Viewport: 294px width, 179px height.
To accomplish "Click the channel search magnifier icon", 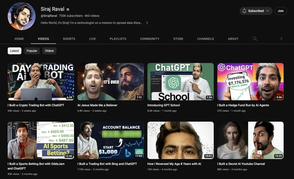I will tap(255, 39).
